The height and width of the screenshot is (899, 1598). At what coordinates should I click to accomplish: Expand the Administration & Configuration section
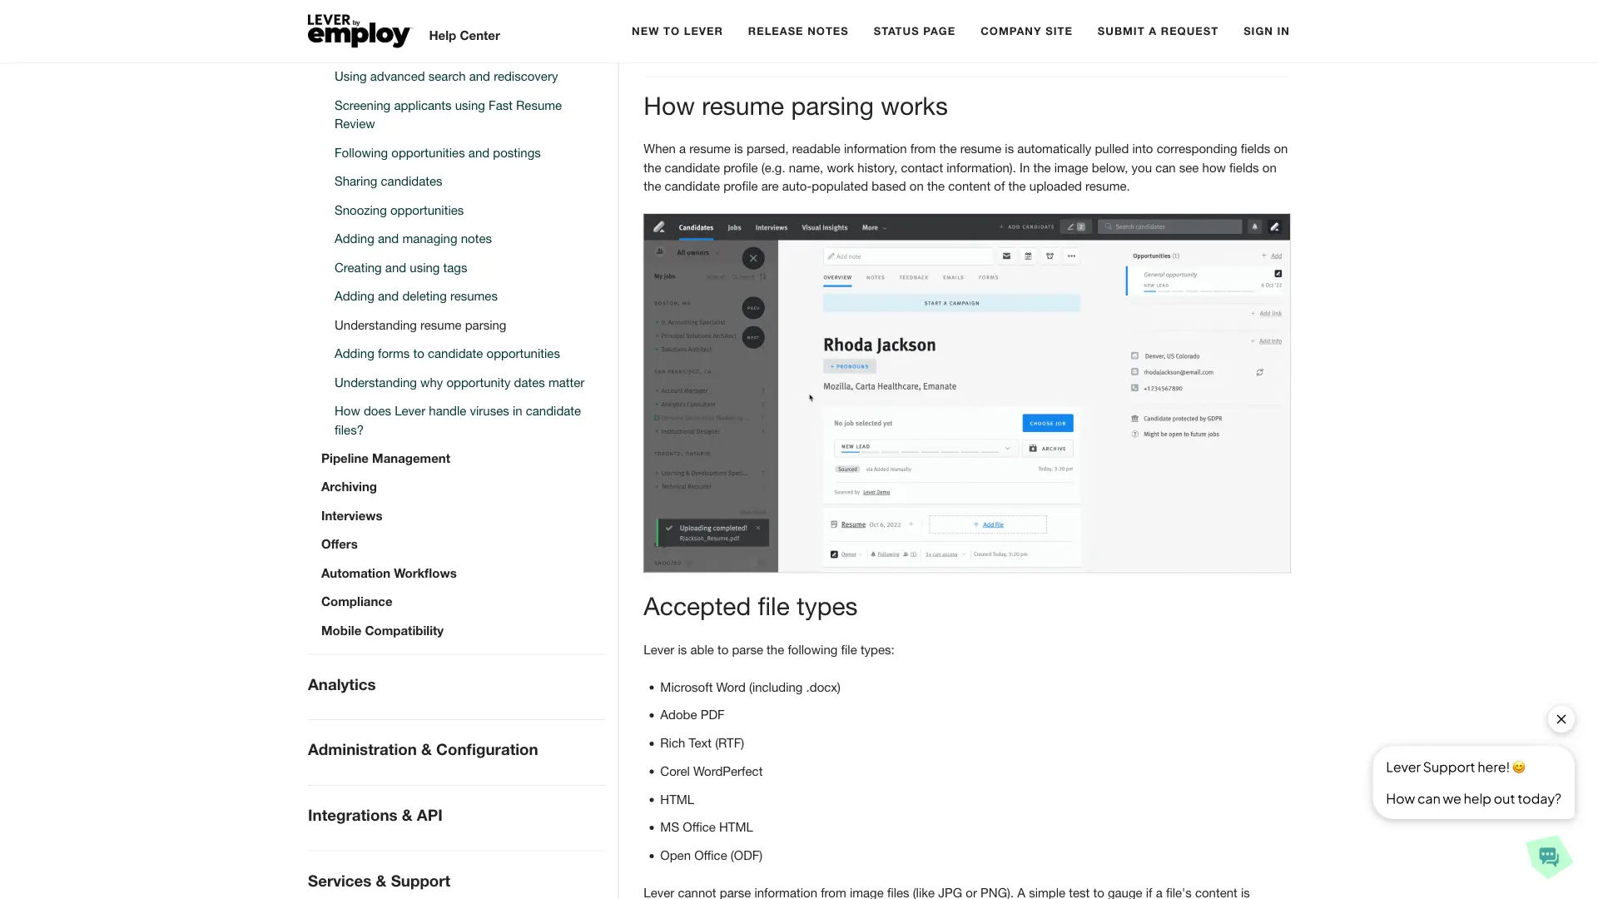[423, 750]
